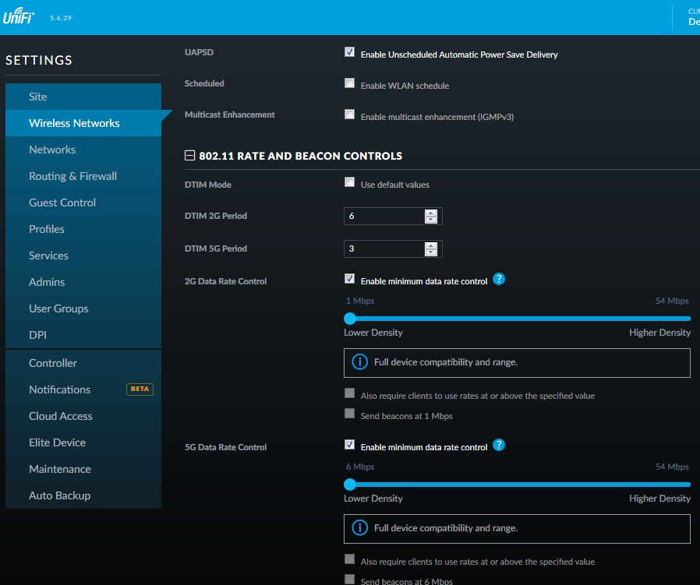Collapse the 802.11 Rate and Beacon Controls section
The height and width of the screenshot is (585, 700).
[x=189, y=156]
